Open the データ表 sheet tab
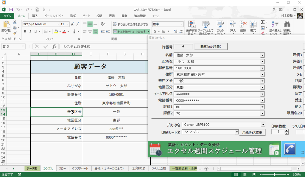 (32, 168)
